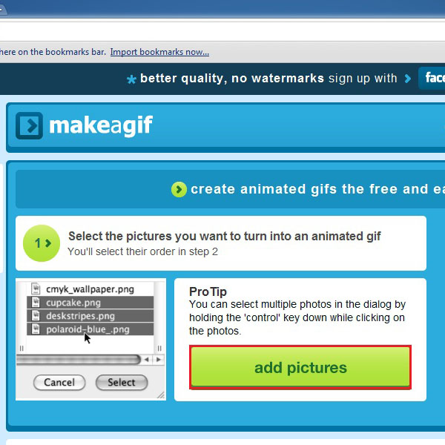The height and width of the screenshot is (445, 445).
Task: Click the facebook sign up button
Action: point(432,78)
